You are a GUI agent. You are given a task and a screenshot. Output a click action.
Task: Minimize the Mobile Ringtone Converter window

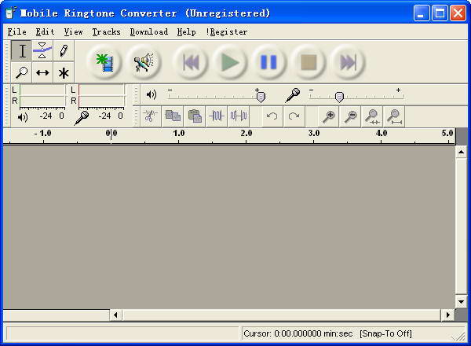(421, 13)
